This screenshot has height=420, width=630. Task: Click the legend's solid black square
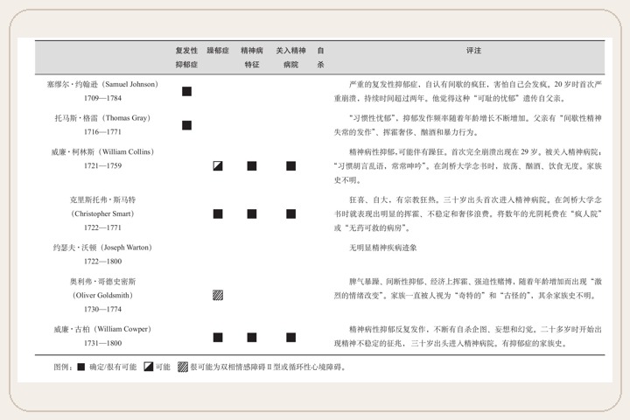tap(81, 367)
